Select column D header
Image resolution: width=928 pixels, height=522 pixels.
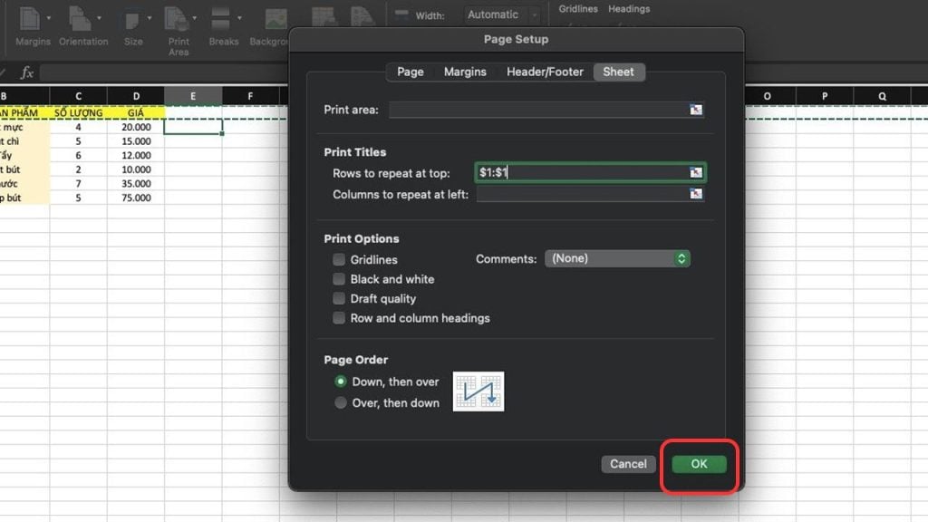136,96
